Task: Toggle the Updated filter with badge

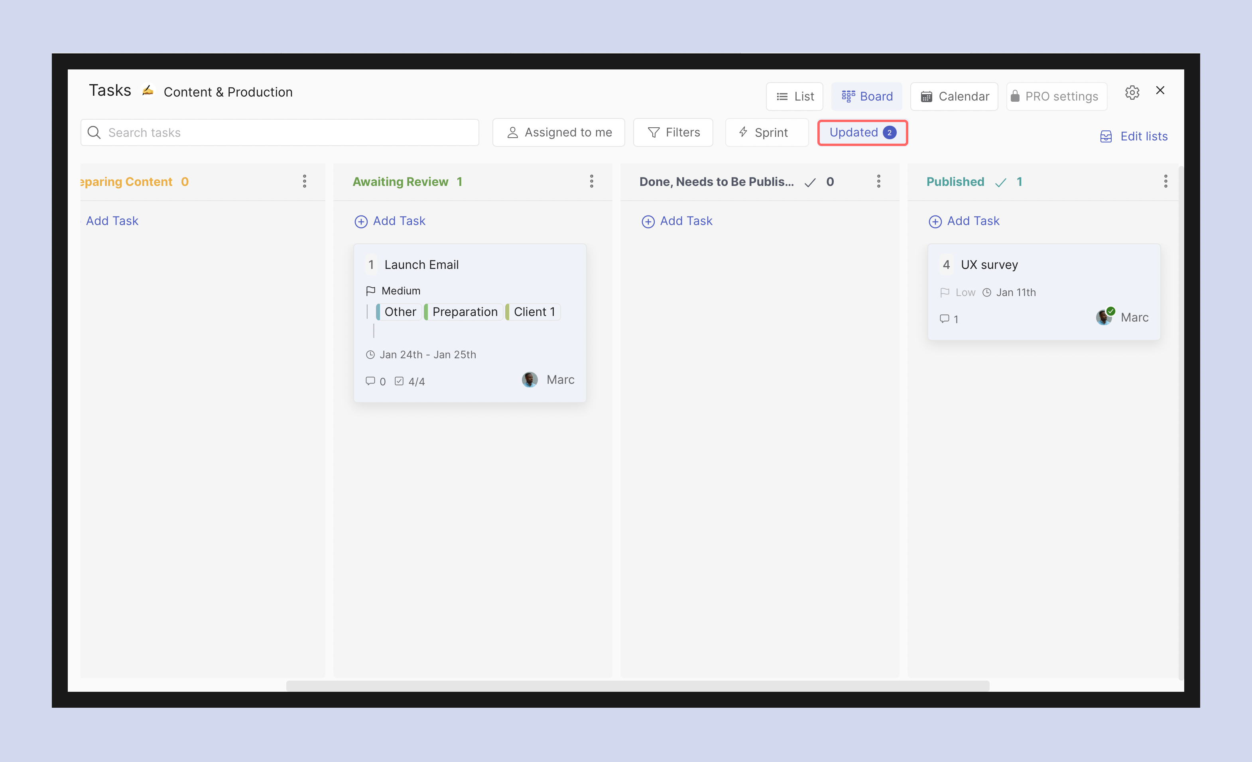Action: tap(862, 133)
